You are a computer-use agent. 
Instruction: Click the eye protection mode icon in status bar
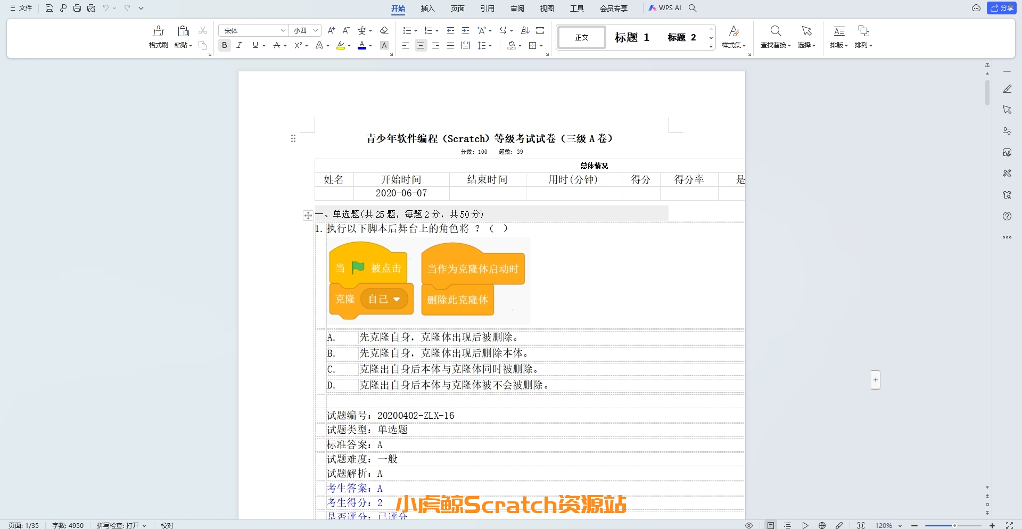tap(749, 525)
